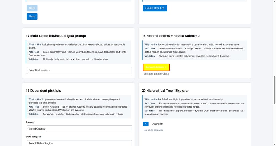276x146 pixels.
Task: Open the Select State / Region picklist
Action: tap(79, 143)
